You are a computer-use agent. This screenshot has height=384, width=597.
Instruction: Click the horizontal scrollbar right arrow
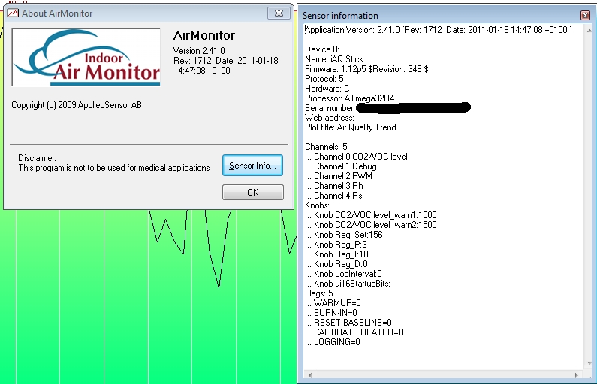(577, 375)
